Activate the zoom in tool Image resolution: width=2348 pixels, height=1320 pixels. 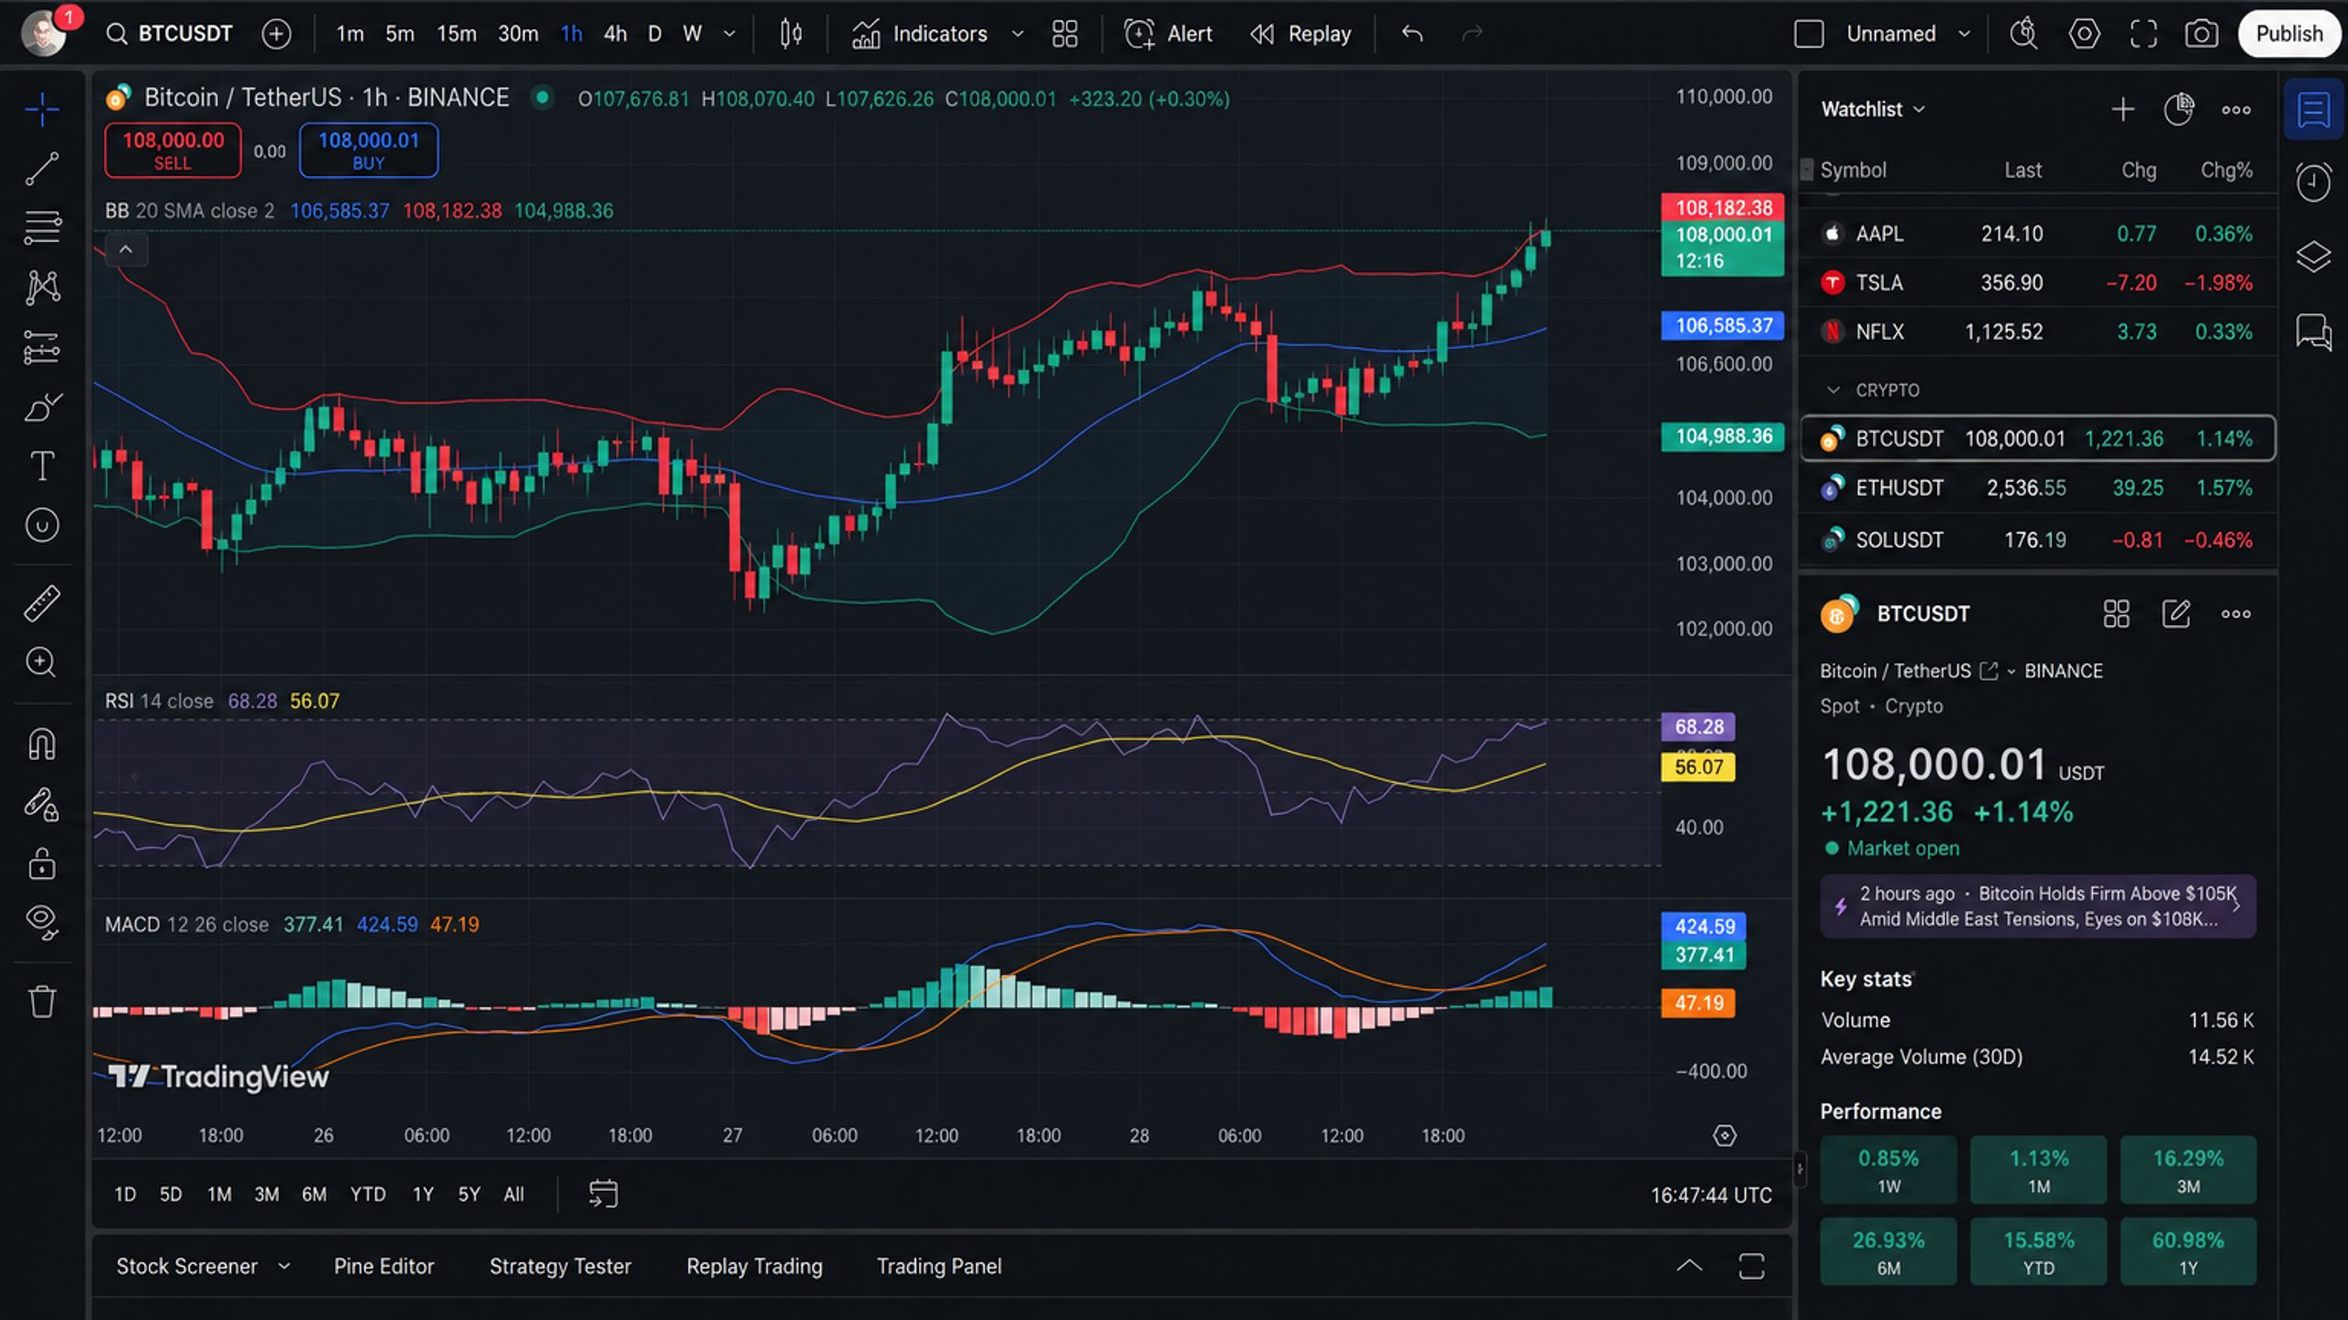pos(42,662)
